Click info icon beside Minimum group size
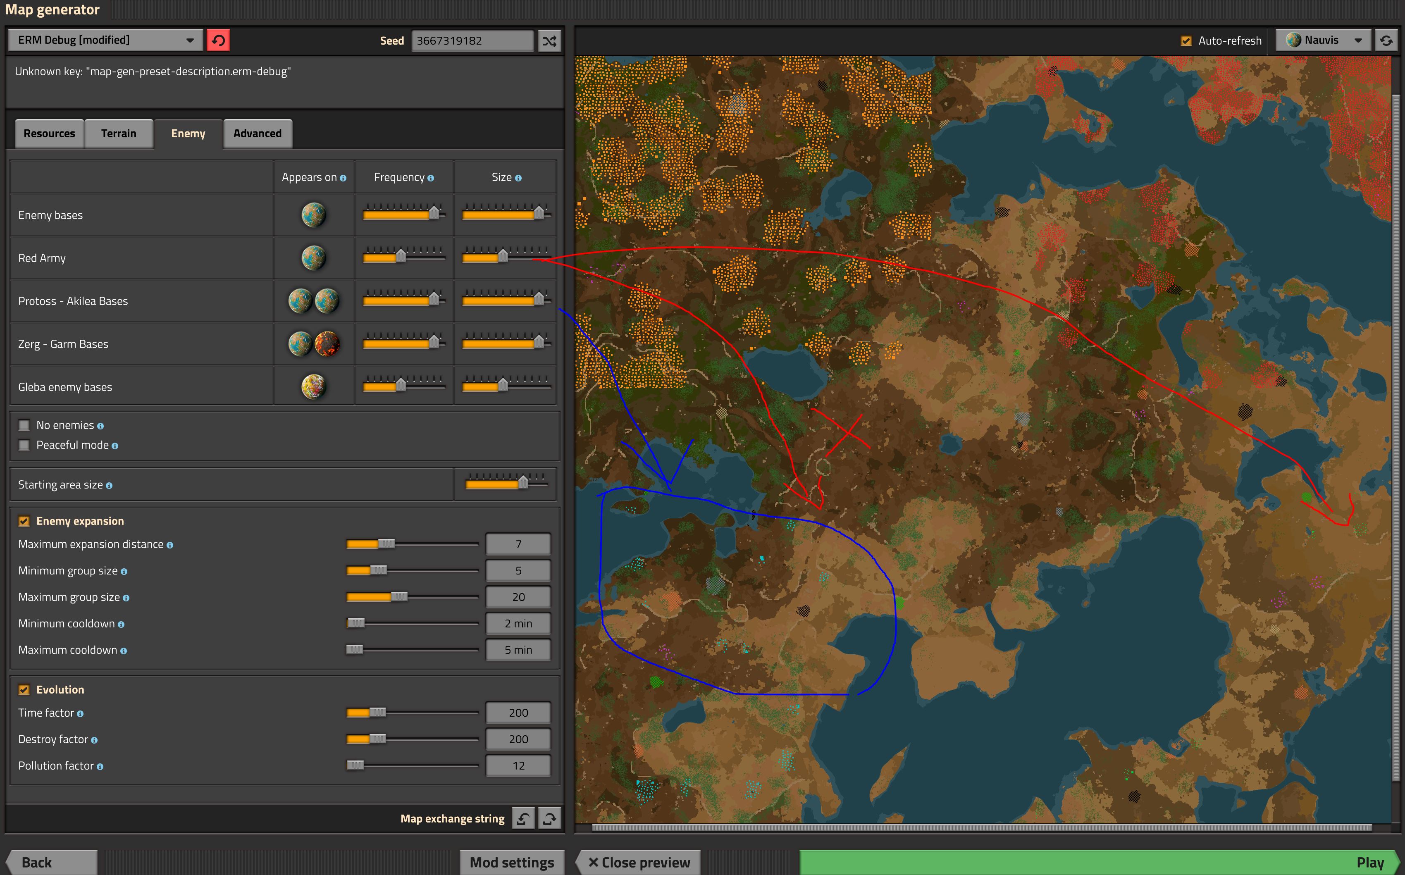 coord(124,572)
